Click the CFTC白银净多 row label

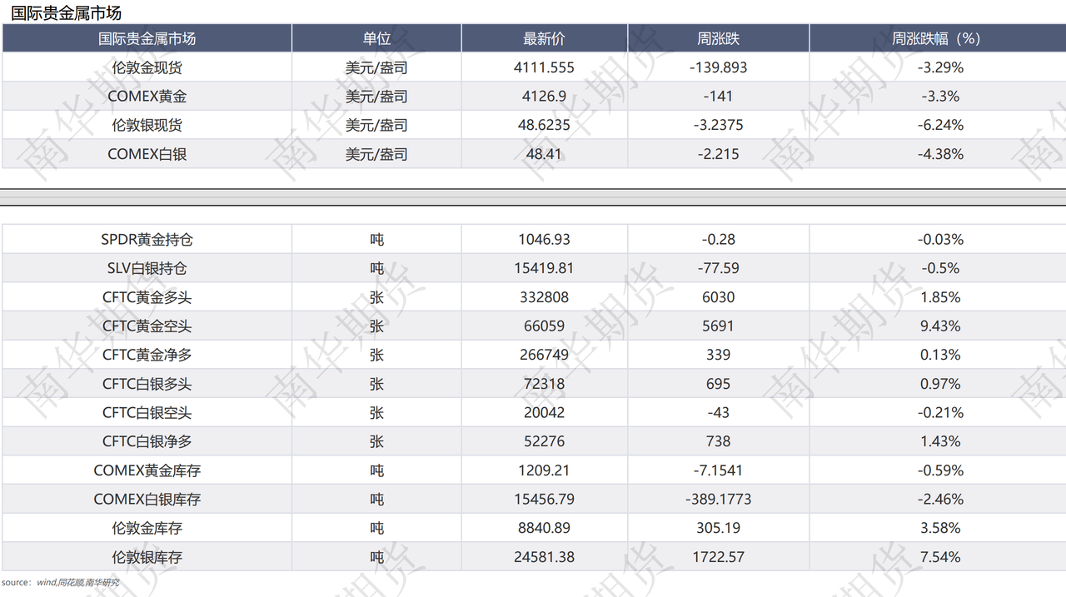[x=147, y=441]
